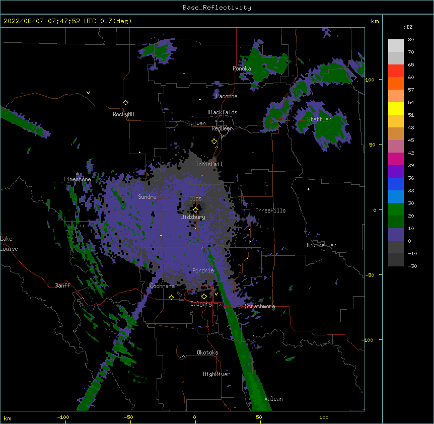Click the Vulcan town label
Viewport: 434px width, 424px height.
coord(273,399)
